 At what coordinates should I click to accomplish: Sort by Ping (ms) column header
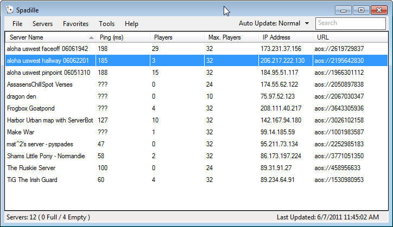123,37
